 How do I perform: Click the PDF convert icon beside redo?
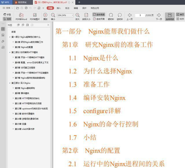point(39,8)
